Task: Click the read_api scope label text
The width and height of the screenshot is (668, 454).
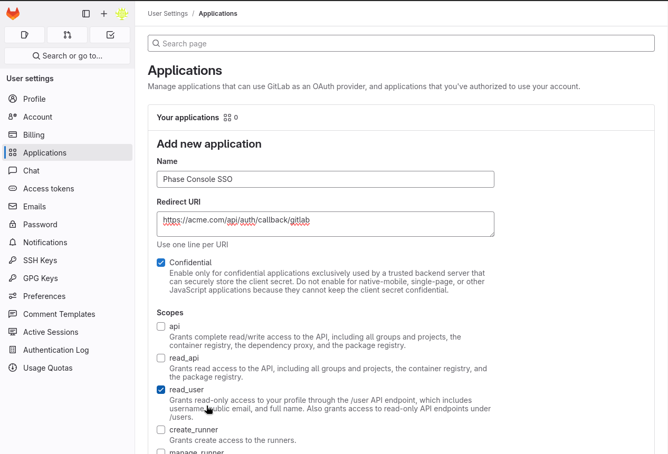Action: tap(184, 358)
